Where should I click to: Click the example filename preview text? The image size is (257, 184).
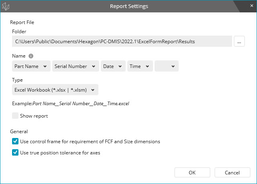(81, 103)
